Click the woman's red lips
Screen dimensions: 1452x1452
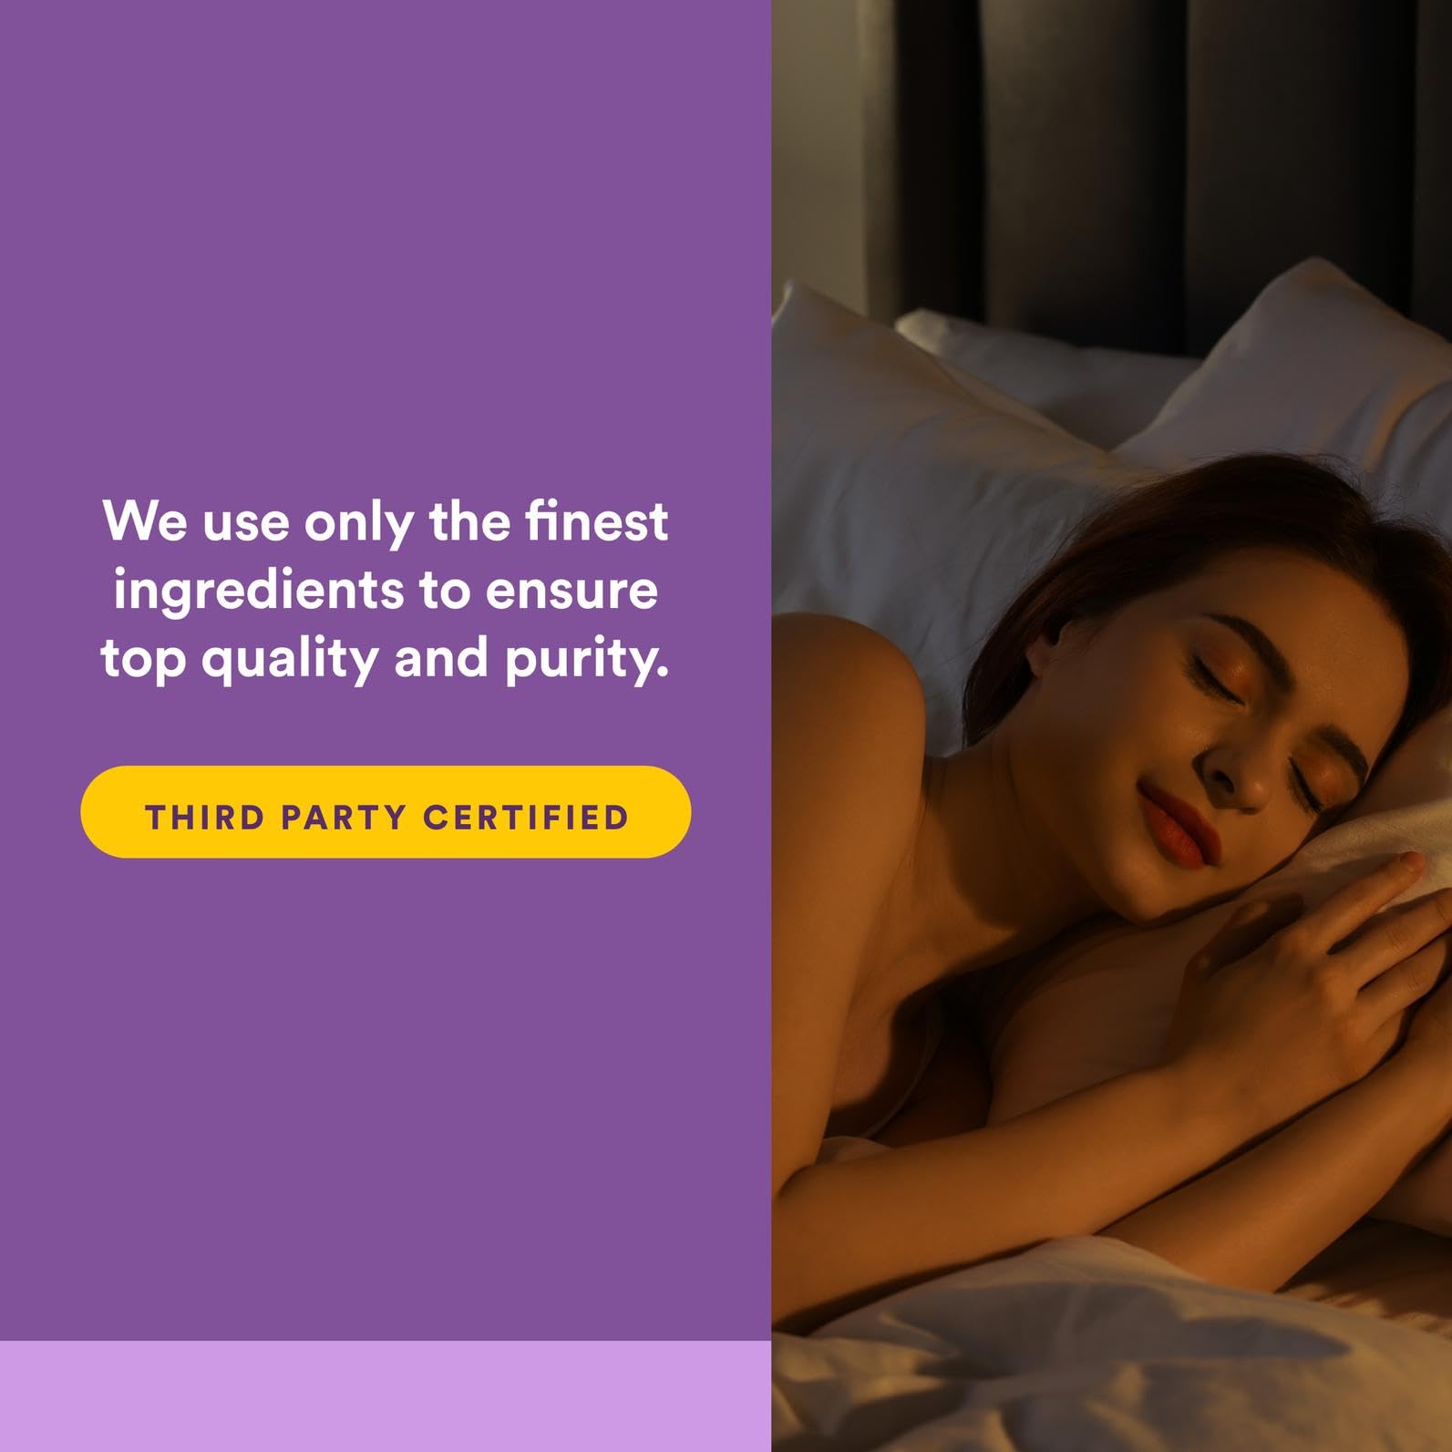click(1180, 825)
